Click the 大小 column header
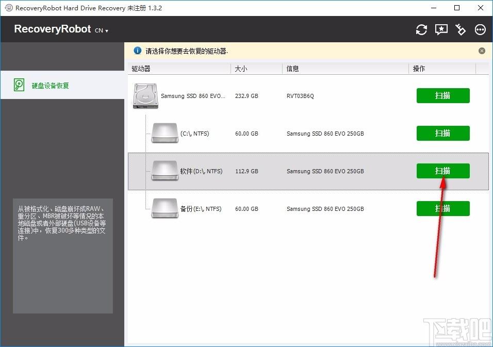 [257, 69]
